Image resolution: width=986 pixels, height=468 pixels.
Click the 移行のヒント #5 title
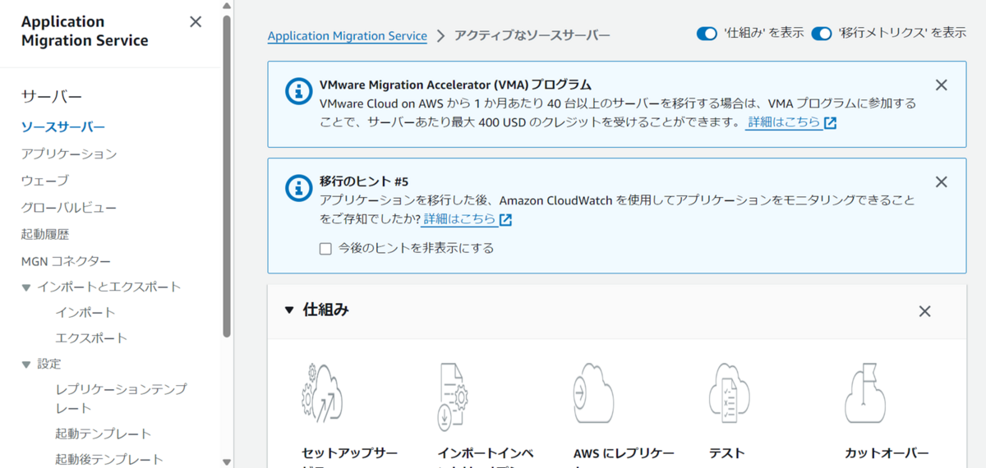tap(364, 181)
